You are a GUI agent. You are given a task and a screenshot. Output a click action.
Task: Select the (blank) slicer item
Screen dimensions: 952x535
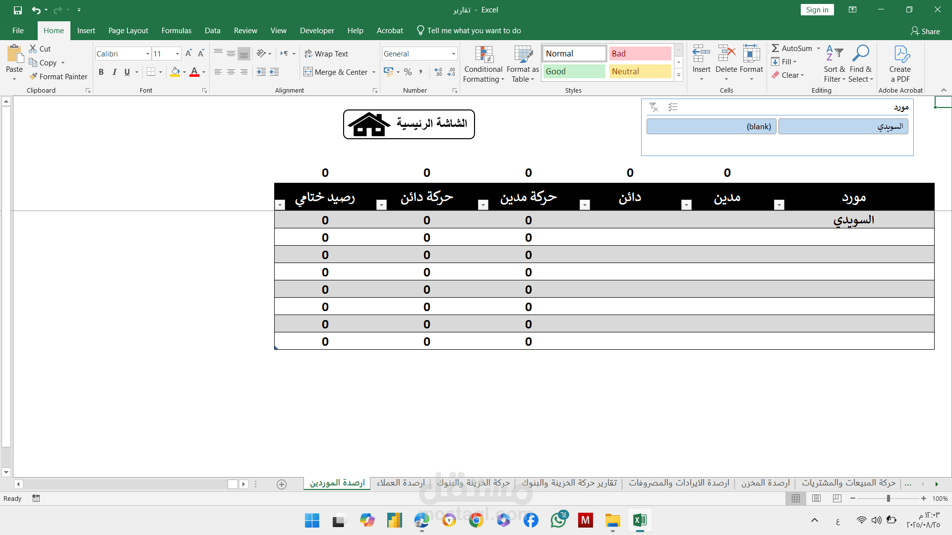[711, 126]
